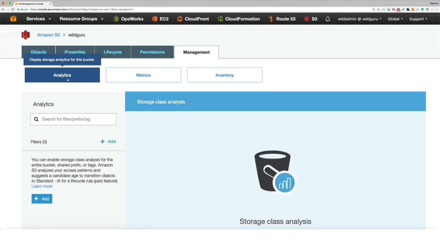Click the storage class analysis bucket illustration
The height and width of the screenshot is (247, 440).
(x=275, y=172)
